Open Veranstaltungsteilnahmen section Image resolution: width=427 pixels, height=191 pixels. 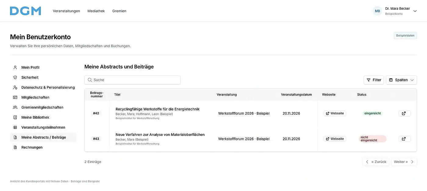pos(43,127)
